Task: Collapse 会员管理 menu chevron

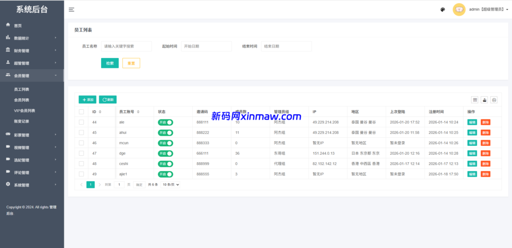Action: coord(55,75)
